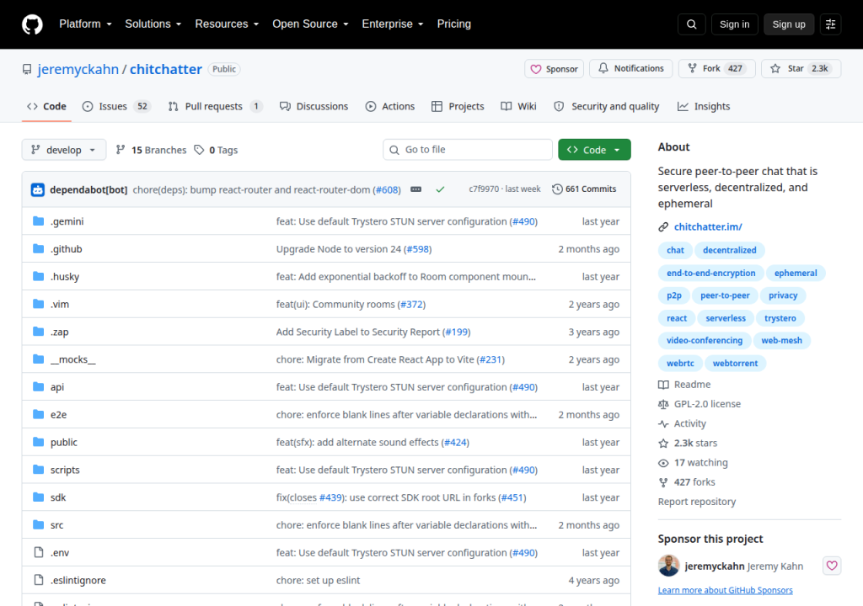Image resolution: width=863 pixels, height=606 pixels.
Task: Click the sdk folder icon
Action: coord(38,497)
